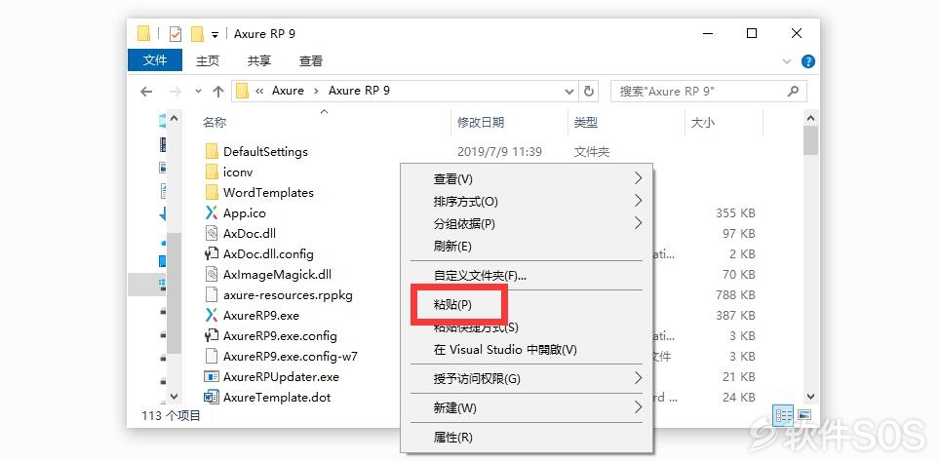Select the axure-resources.rppkg file icon
Image resolution: width=940 pixels, height=461 pixels.
tap(211, 294)
